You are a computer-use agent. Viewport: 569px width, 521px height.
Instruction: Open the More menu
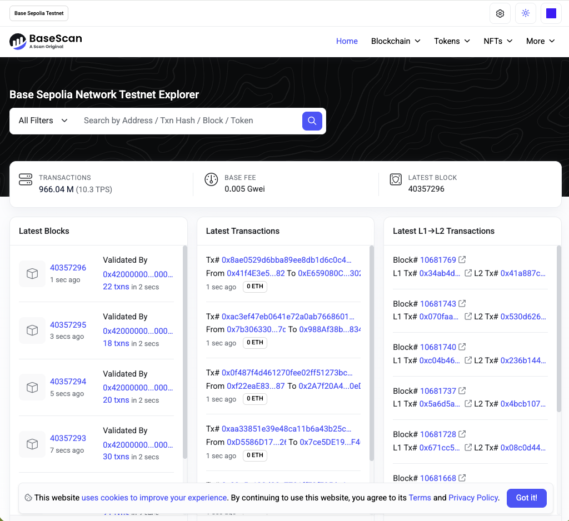pos(540,41)
